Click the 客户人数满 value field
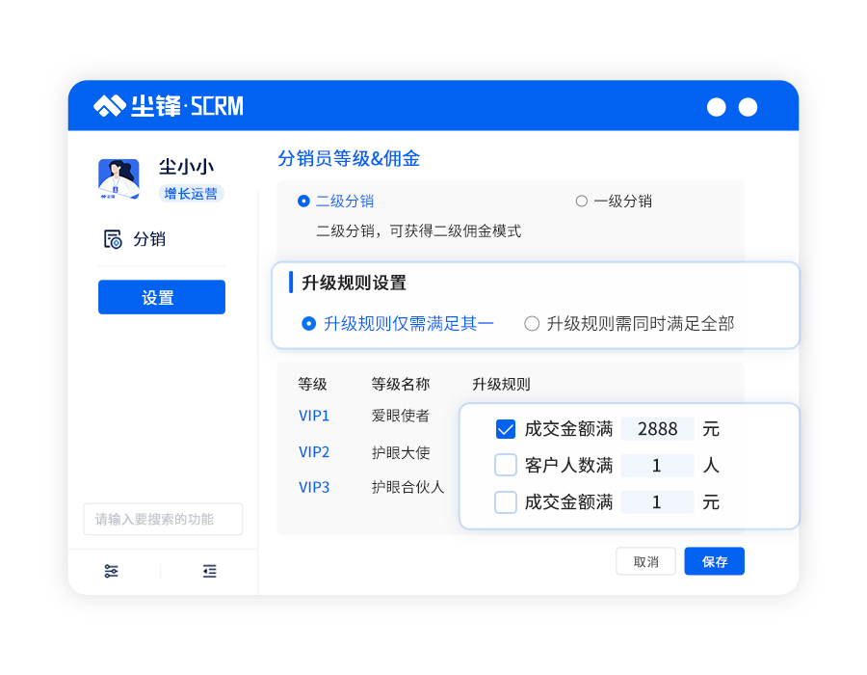This screenshot has width=867, height=675. tap(657, 466)
